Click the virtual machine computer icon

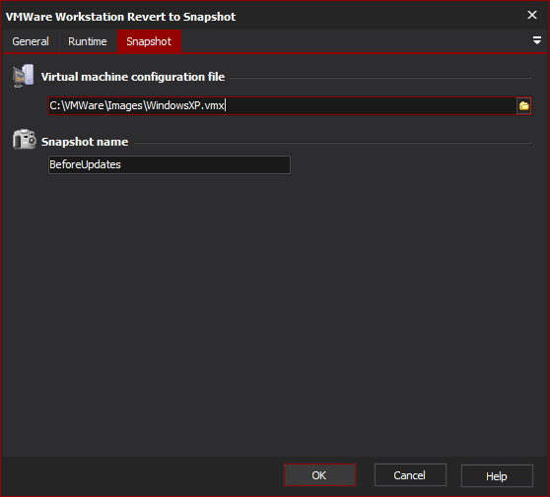click(24, 76)
